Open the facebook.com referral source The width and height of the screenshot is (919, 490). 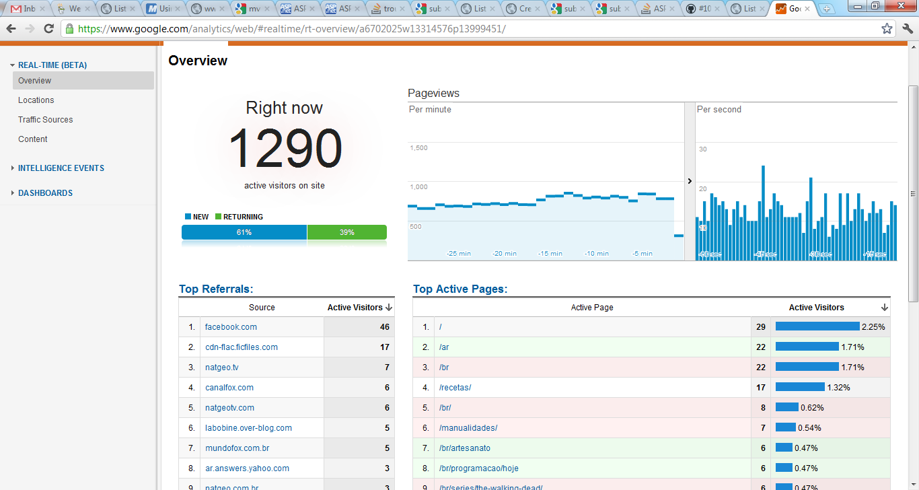pyautogui.click(x=231, y=327)
